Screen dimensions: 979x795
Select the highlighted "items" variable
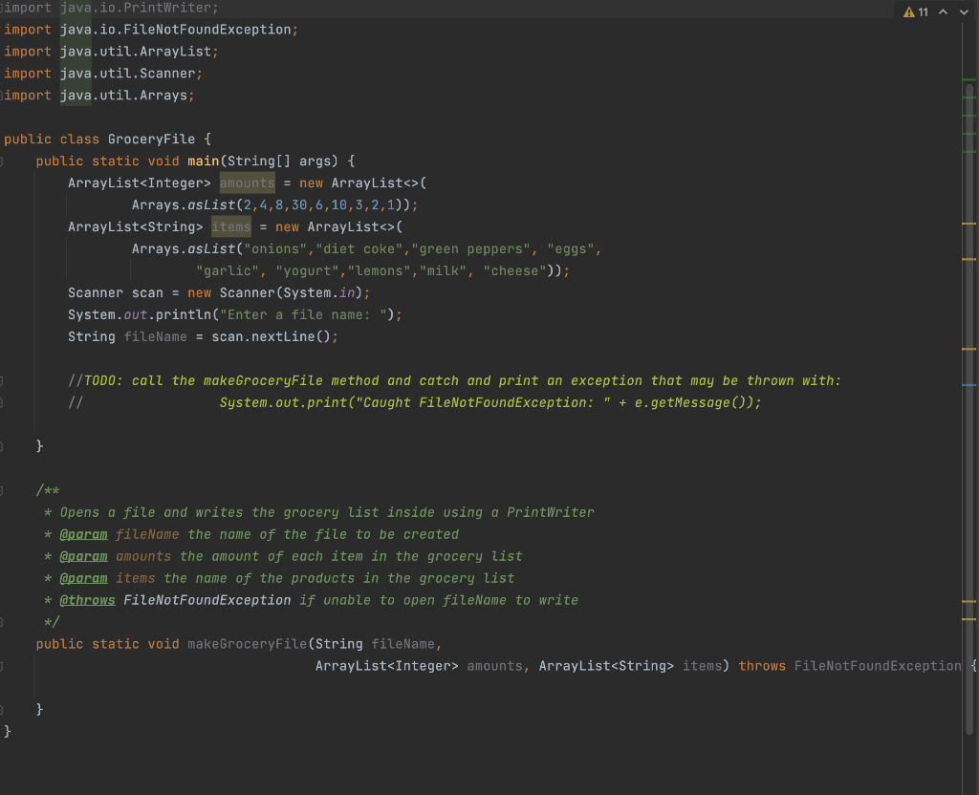coord(230,226)
